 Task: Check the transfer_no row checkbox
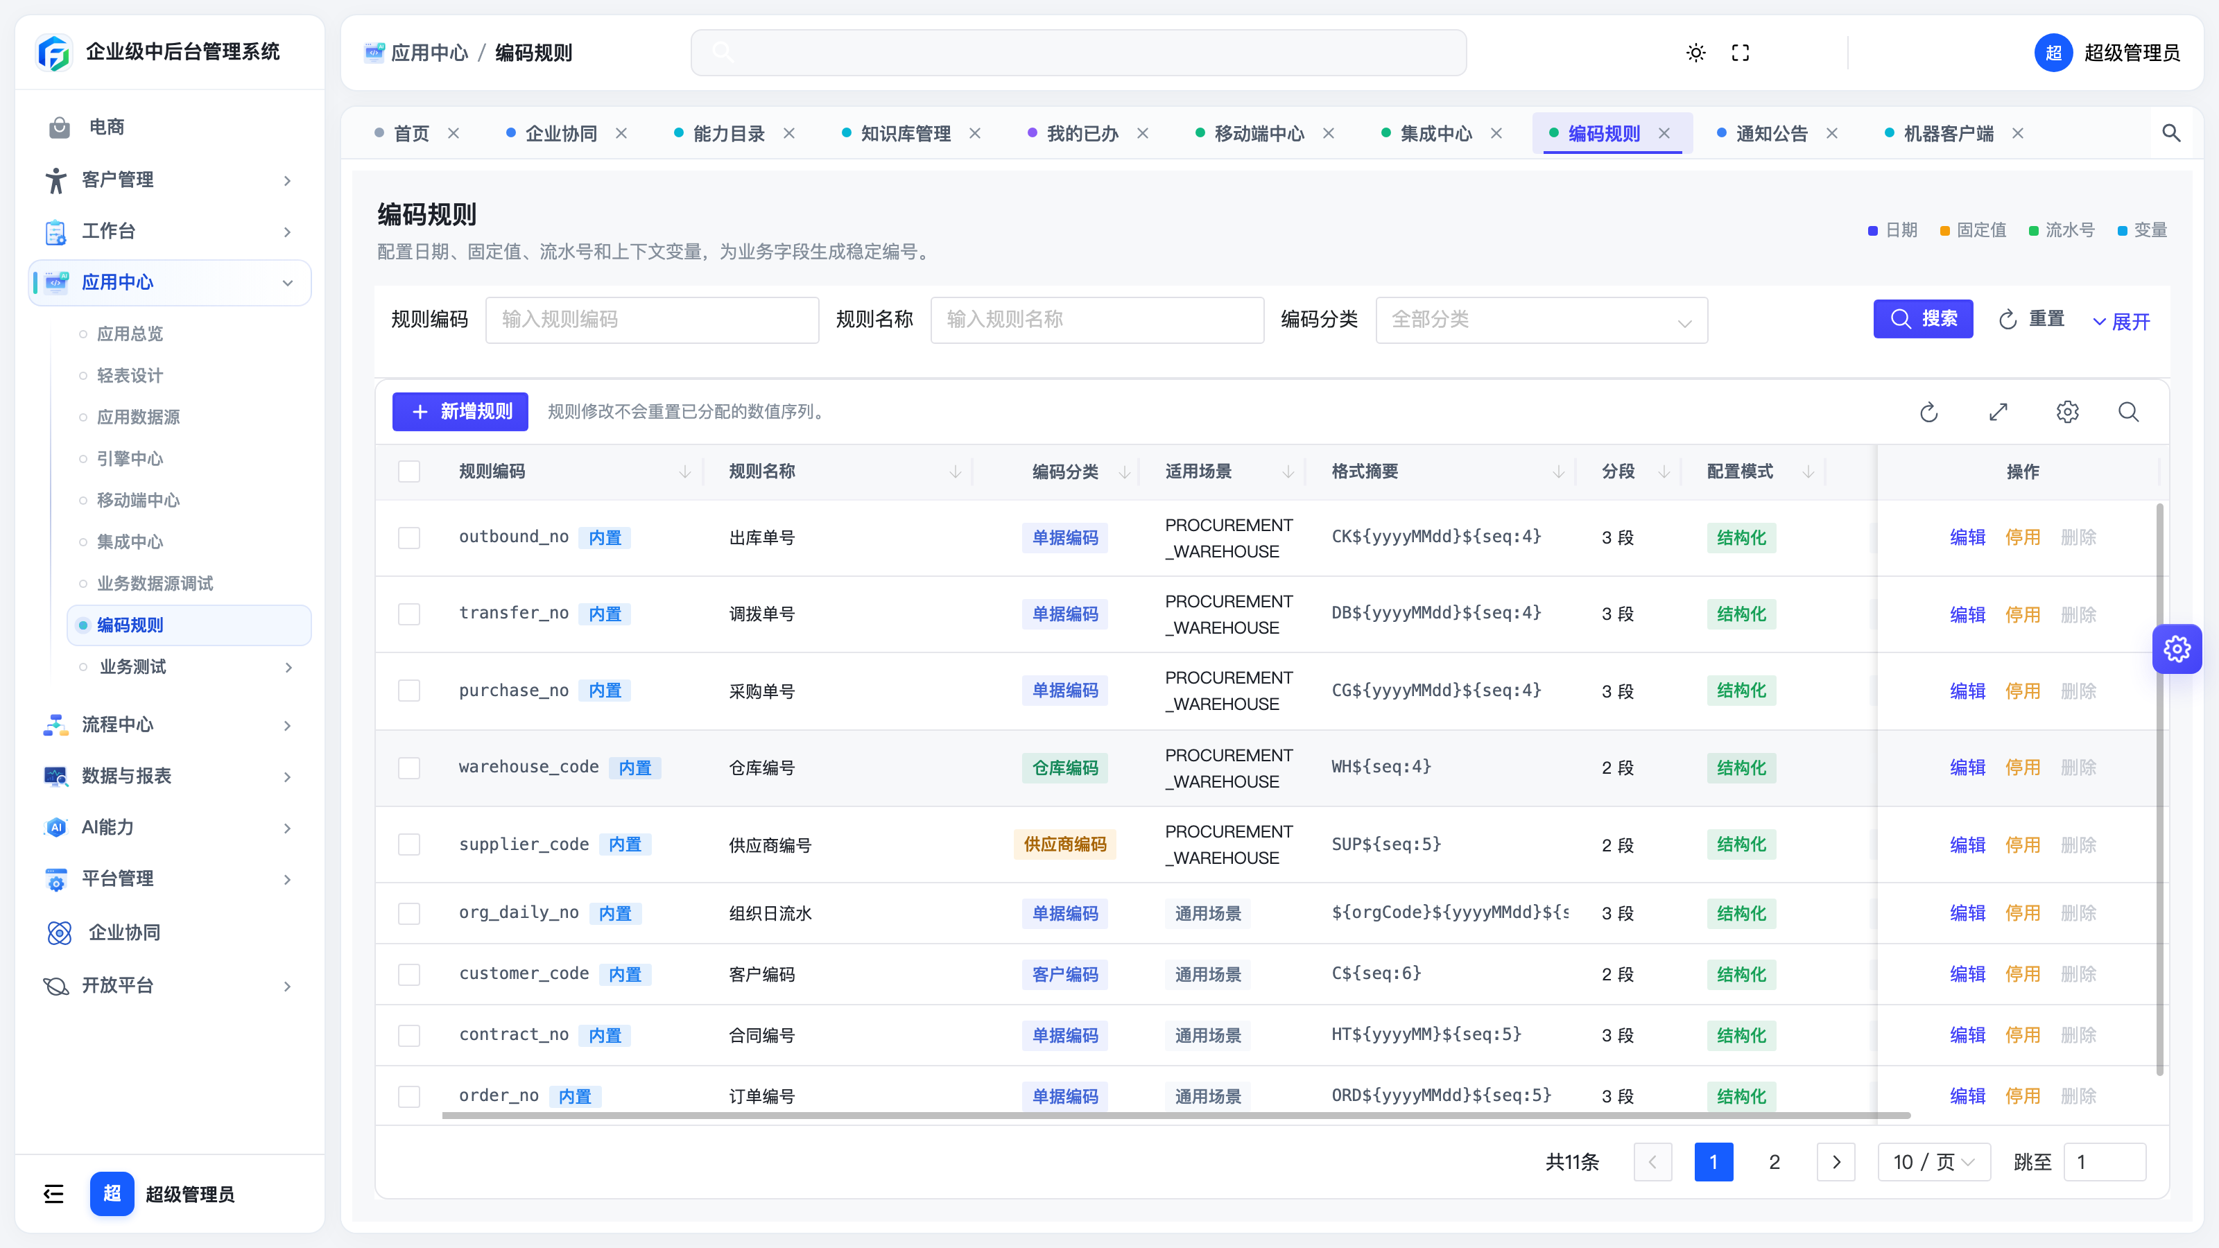[x=409, y=614]
